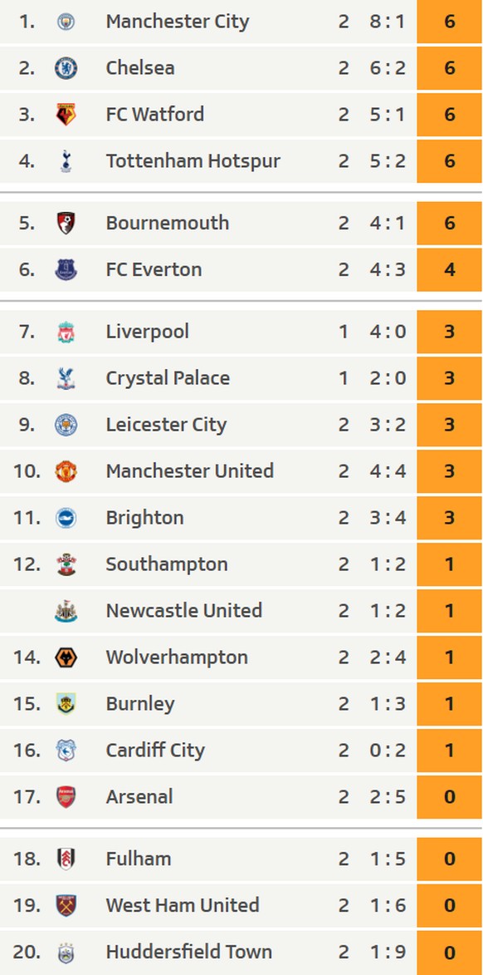This screenshot has height=975, width=483.
Task: Select the Newcastle United crest
Action: click(66, 611)
